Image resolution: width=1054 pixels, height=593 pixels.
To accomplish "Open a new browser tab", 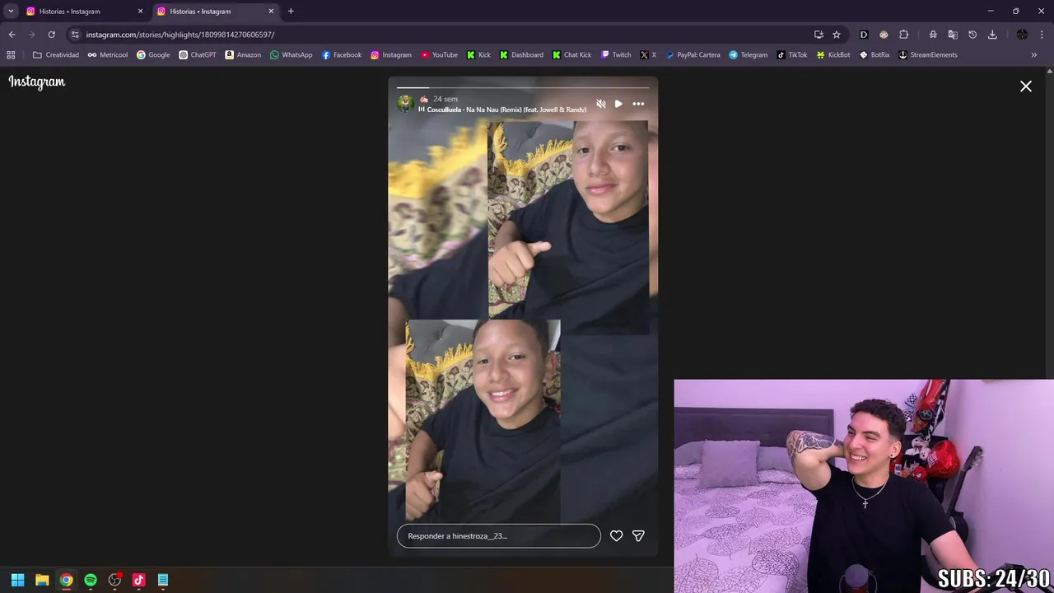I will tap(291, 12).
